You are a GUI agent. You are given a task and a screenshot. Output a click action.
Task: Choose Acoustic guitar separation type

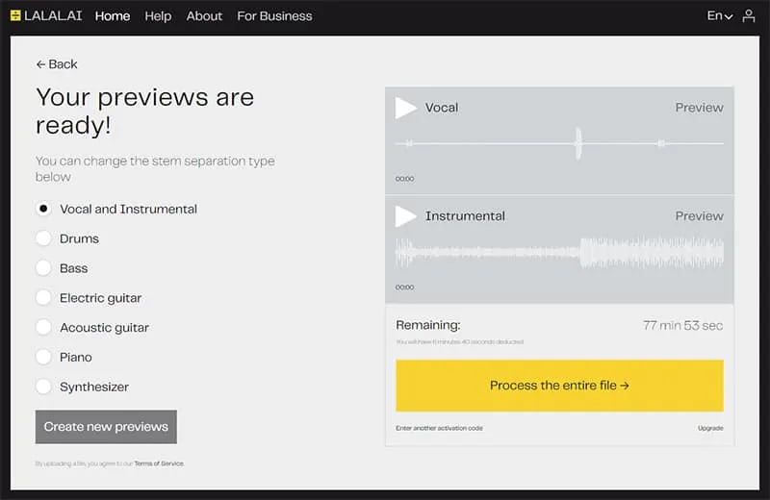pos(43,327)
